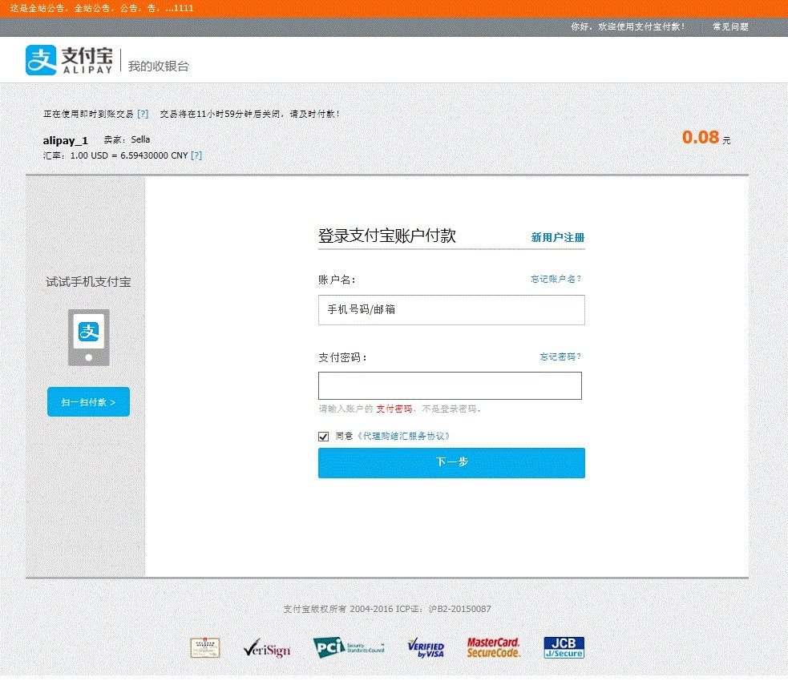
Task: Click the 我的收银台 header text
Action: tap(158, 66)
